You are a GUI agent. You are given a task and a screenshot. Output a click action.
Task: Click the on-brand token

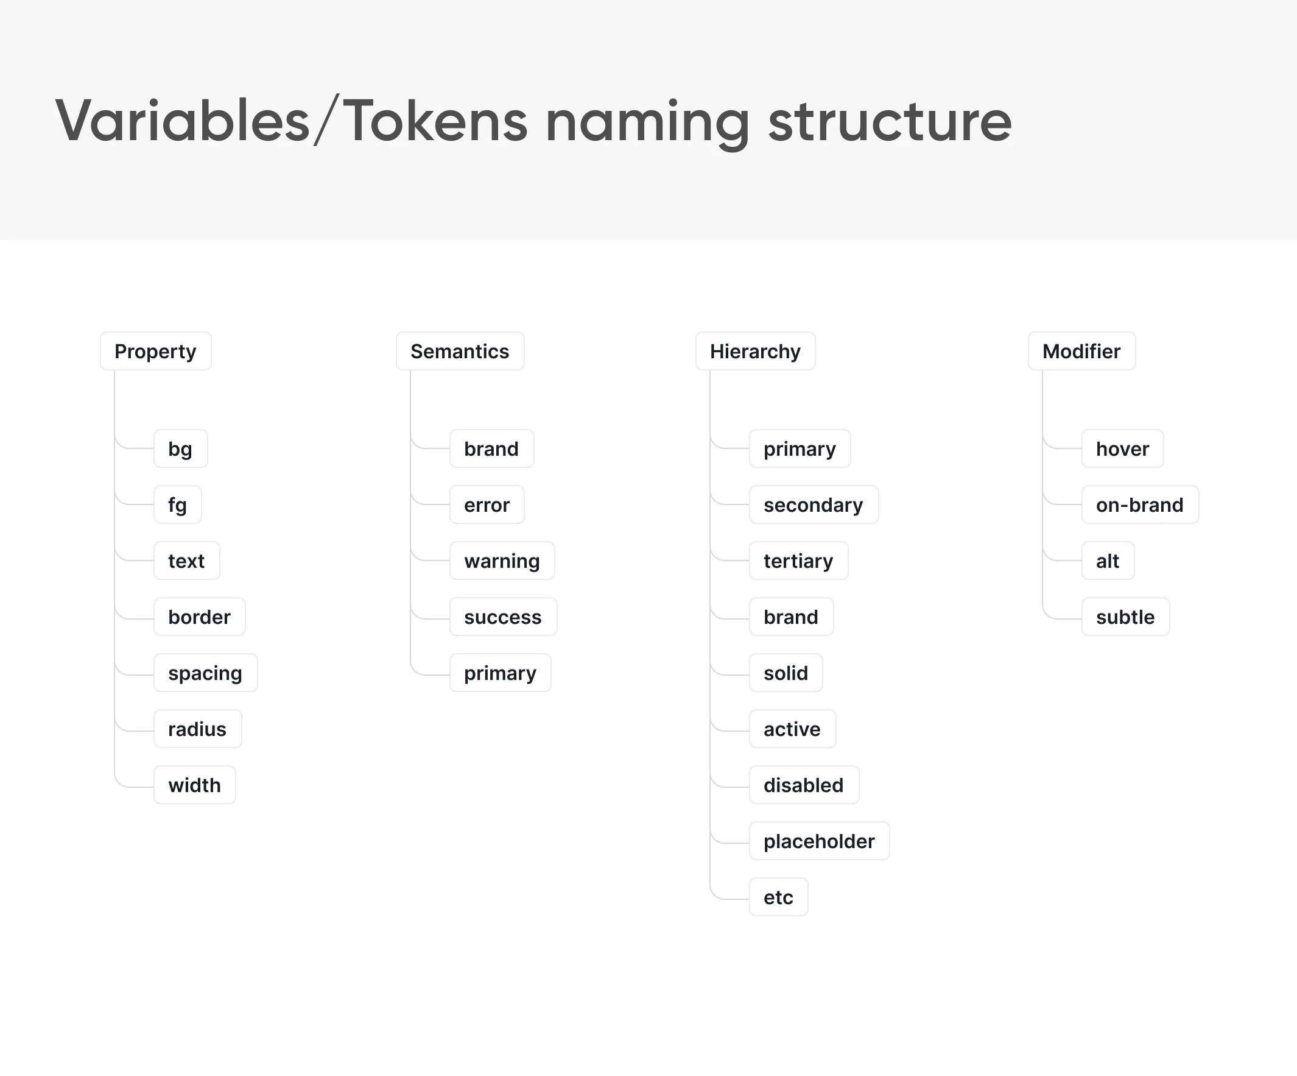pyautogui.click(x=1139, y=505)
